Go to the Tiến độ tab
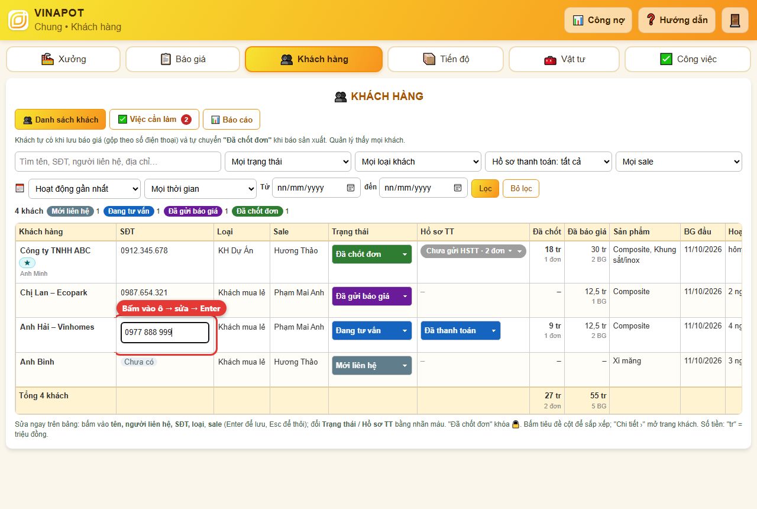The image size is (757, 509). click(x=446, y=59)
